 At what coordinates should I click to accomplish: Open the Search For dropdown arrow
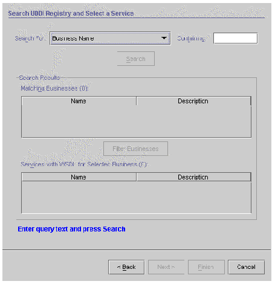164,38
